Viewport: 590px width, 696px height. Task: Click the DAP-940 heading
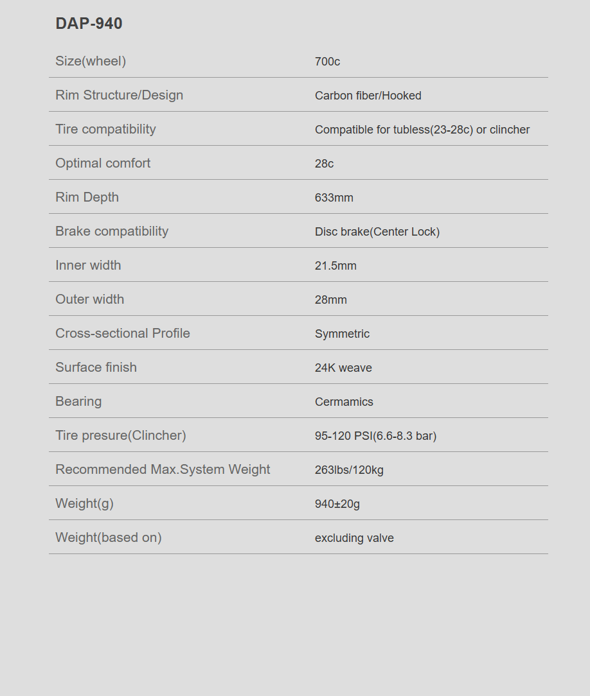89,24
